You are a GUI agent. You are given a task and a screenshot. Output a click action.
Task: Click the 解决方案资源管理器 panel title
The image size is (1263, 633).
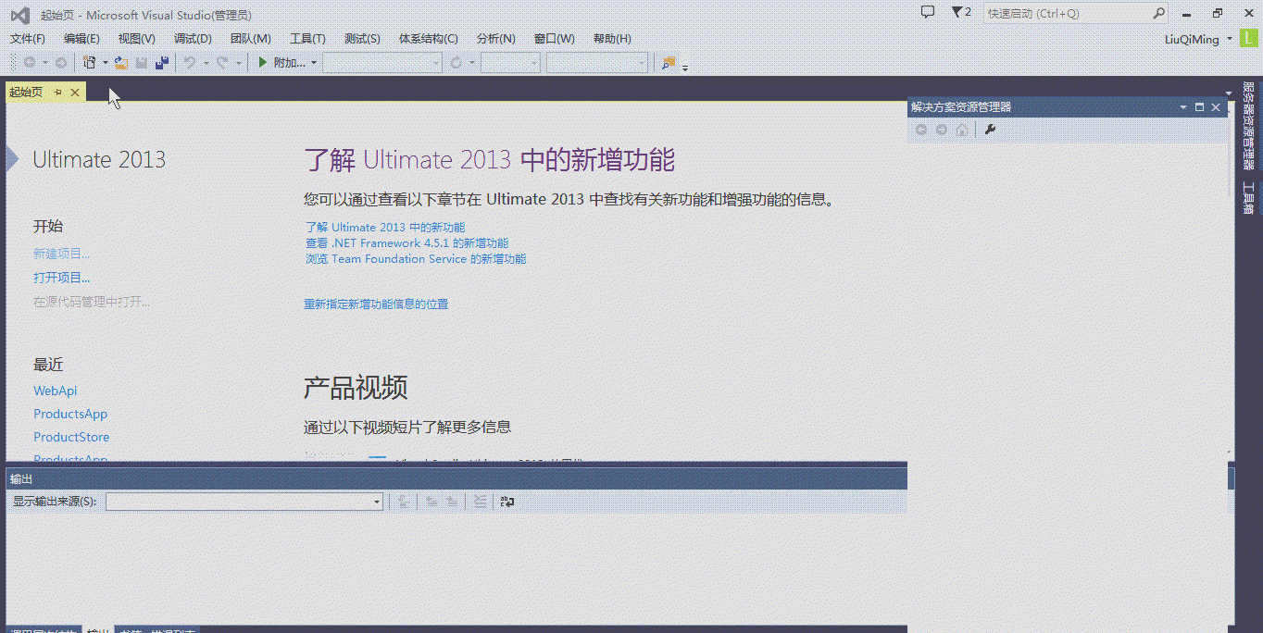[961, 107]
